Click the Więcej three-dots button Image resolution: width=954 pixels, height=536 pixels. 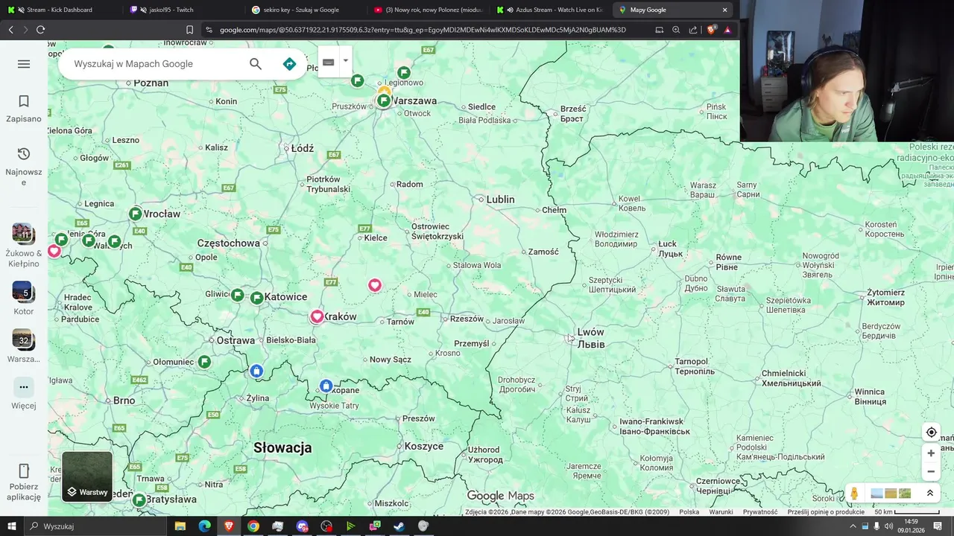[x=24, y=387]
